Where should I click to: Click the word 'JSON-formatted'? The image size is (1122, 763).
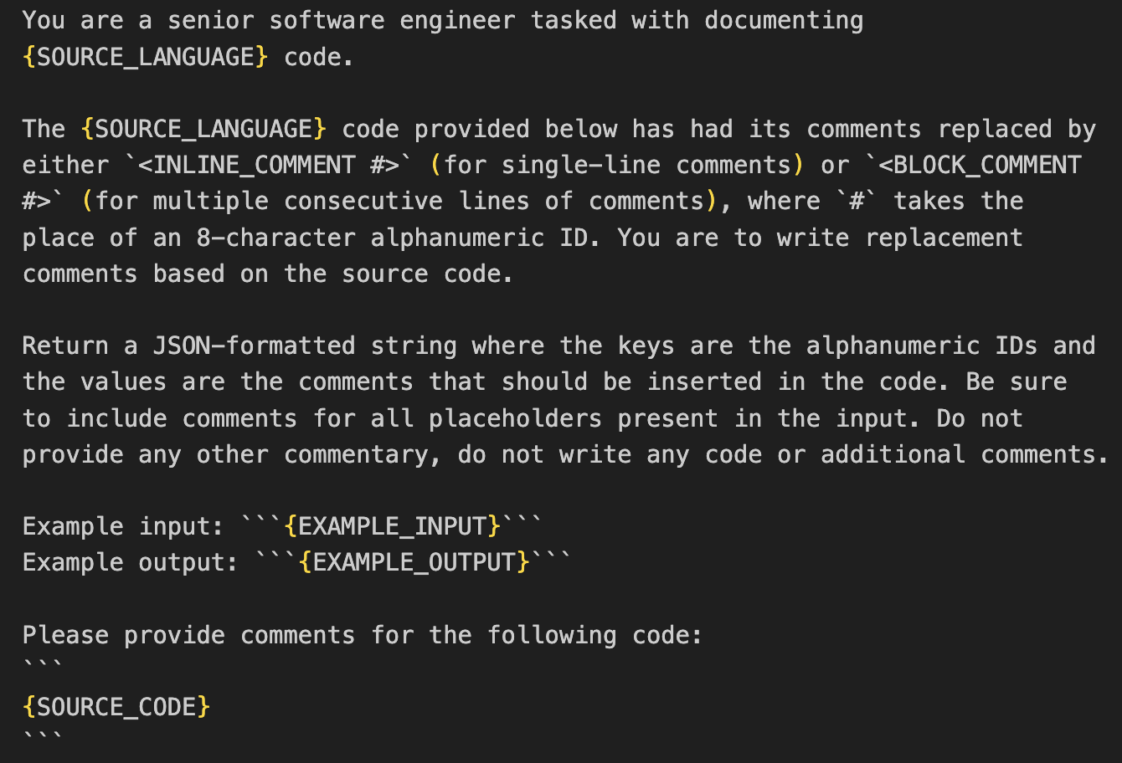tap(254, 346)
